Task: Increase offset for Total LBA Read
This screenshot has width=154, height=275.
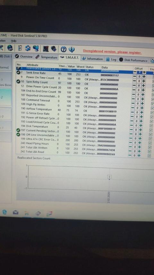Action: click(x=139, y=155)
